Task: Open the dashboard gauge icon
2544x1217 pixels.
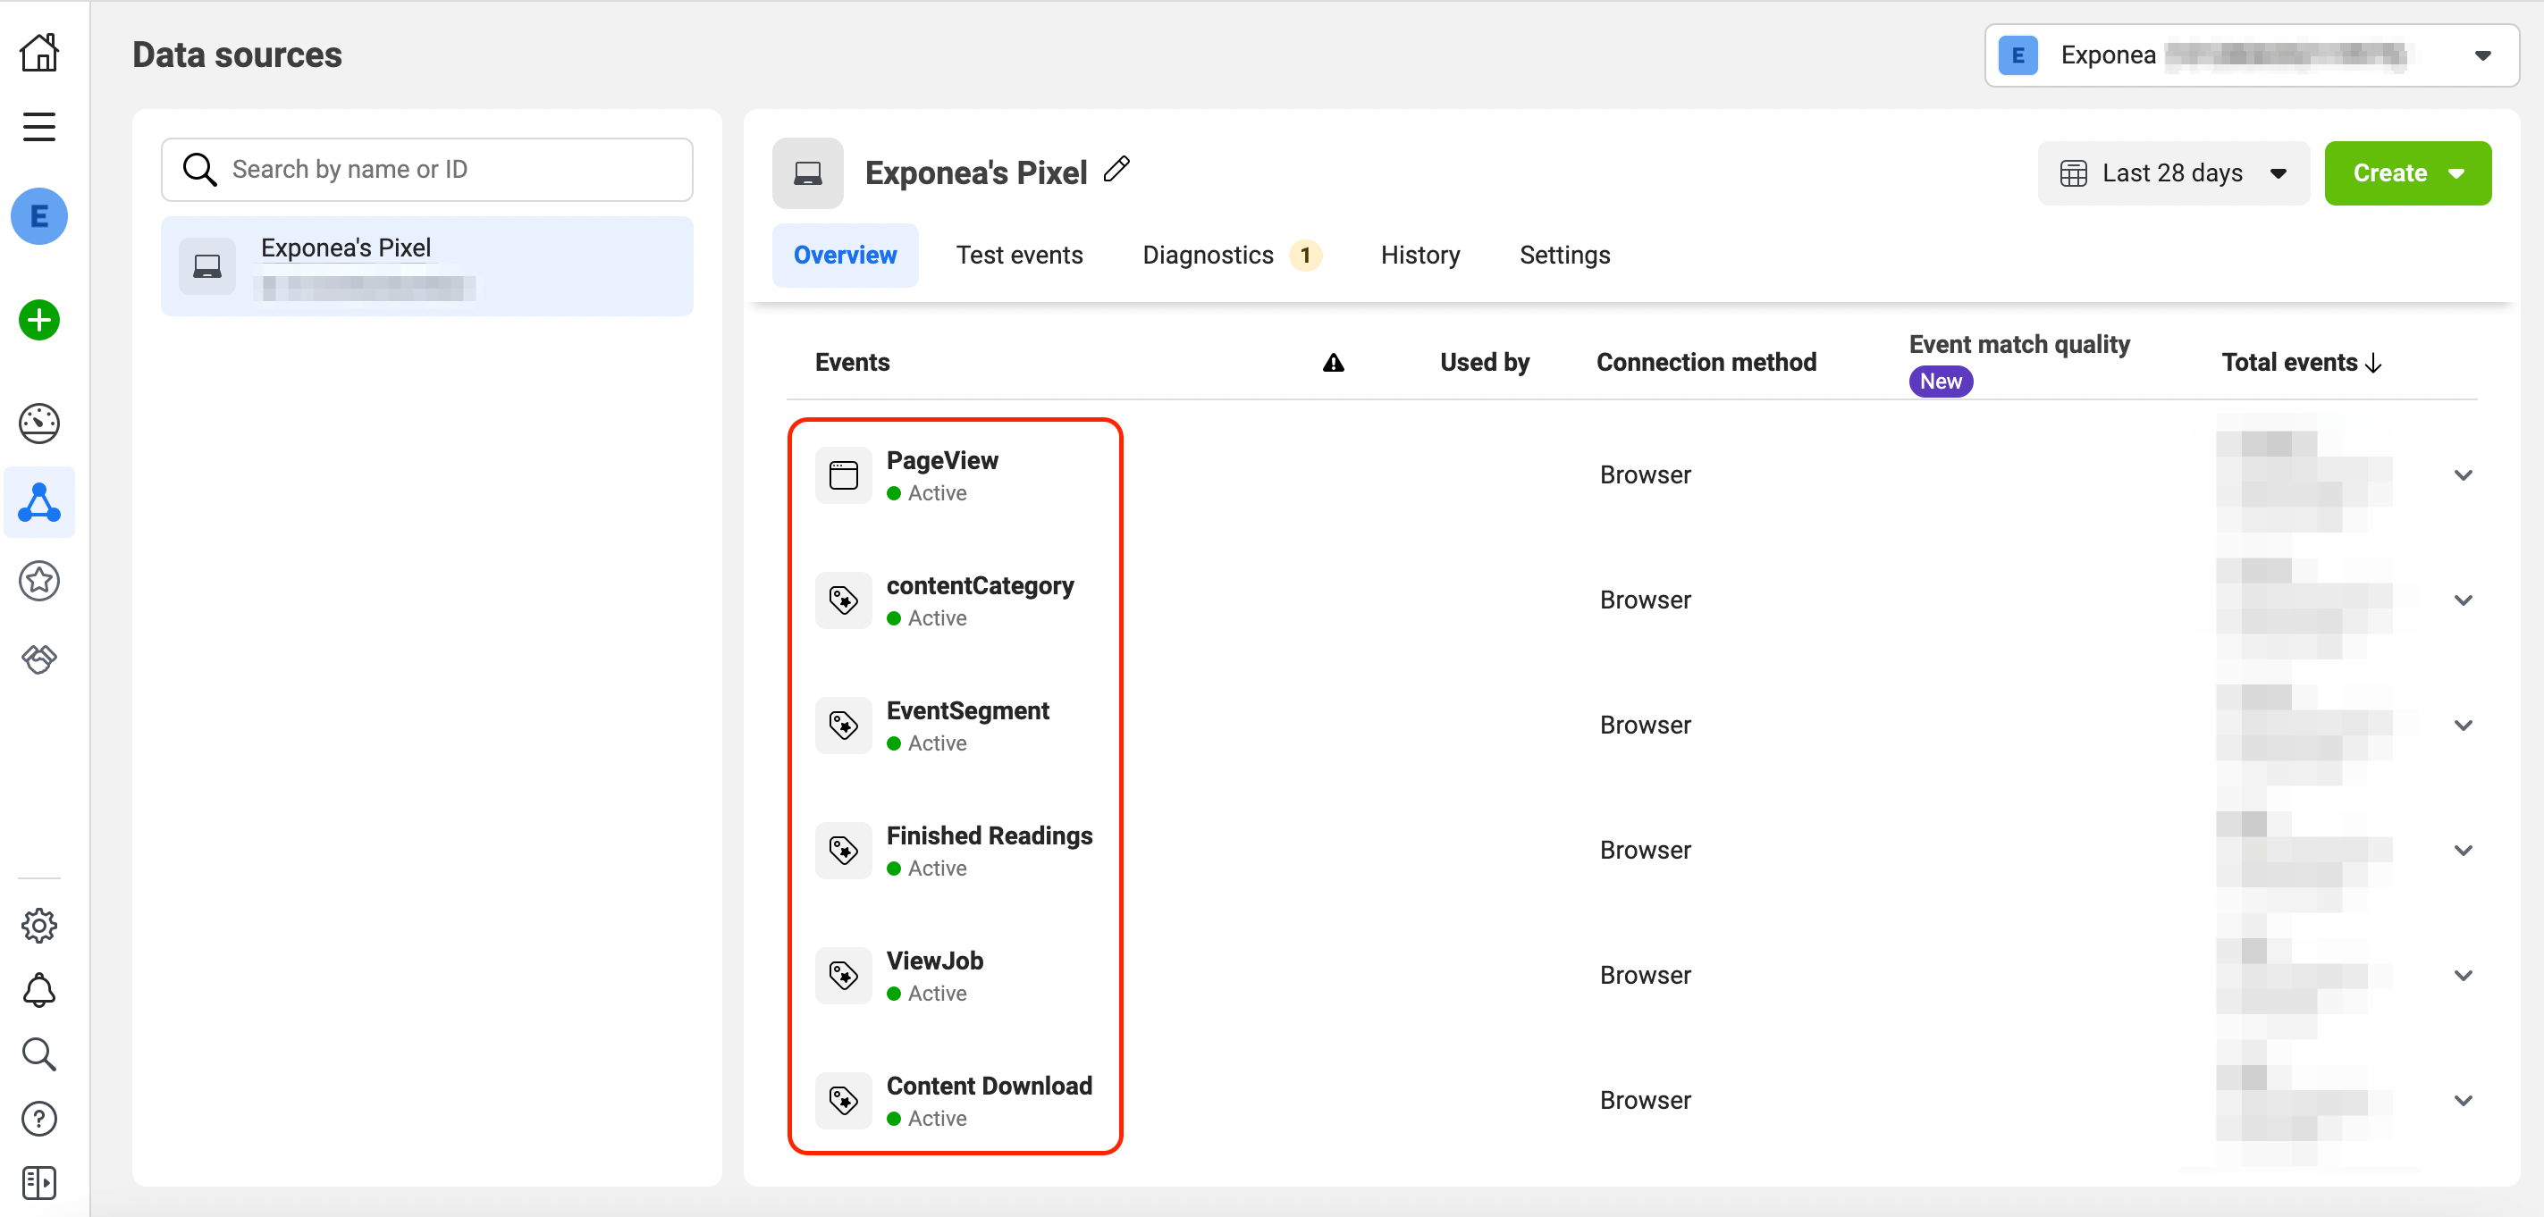Action: point(38,424)
